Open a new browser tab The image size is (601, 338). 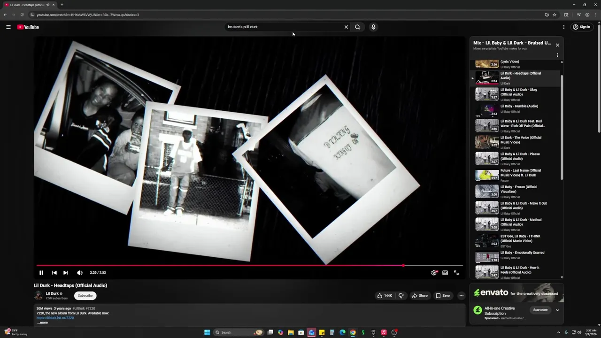62,5
